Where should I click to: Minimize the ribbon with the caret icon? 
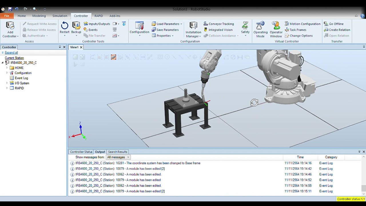pos(356,16)
